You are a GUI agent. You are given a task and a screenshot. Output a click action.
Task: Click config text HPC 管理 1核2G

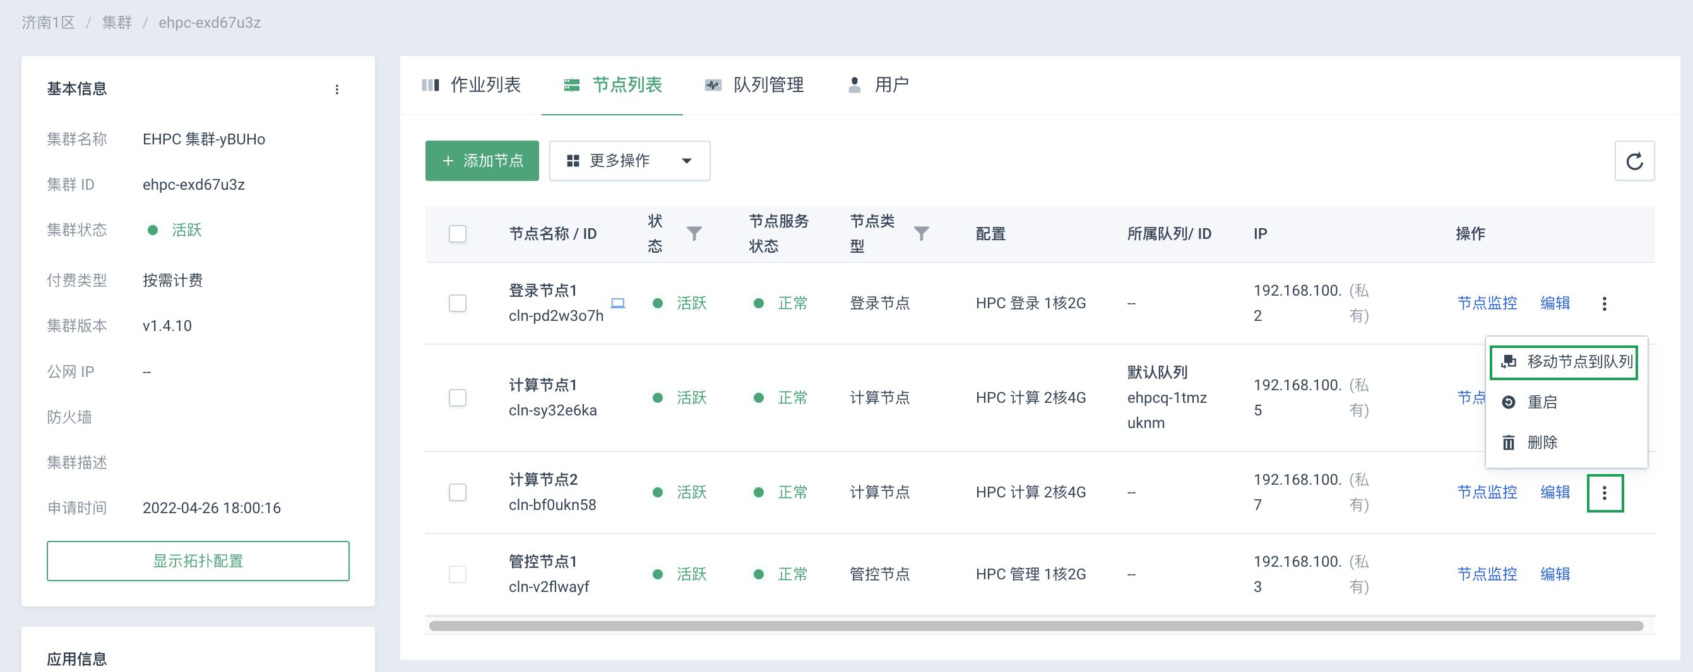coord(1031,574)
